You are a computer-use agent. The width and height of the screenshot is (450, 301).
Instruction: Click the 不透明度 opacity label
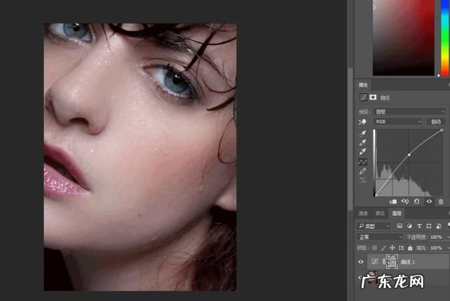pos(417,237)
